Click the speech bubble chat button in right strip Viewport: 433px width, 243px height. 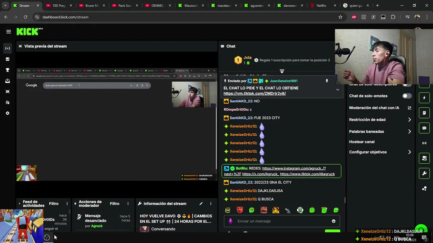pos(424,128)
